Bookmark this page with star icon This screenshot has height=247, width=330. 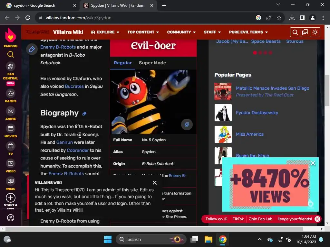(279, 18)
